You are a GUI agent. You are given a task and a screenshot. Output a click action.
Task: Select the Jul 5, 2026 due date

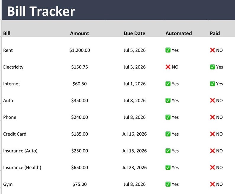point(134,50)
